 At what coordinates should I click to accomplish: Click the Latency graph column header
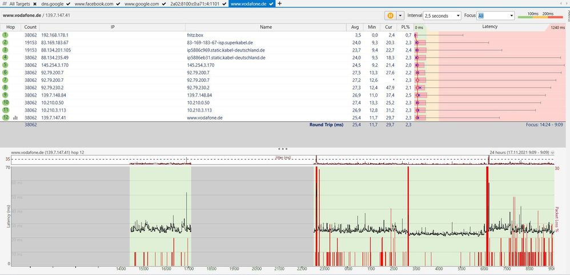click(489, 27)
